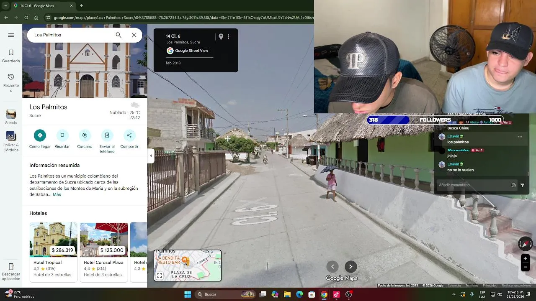Screen dimensions: 536x301
Task: Collapse the side panel with the arrow
Action: point(151,156)
